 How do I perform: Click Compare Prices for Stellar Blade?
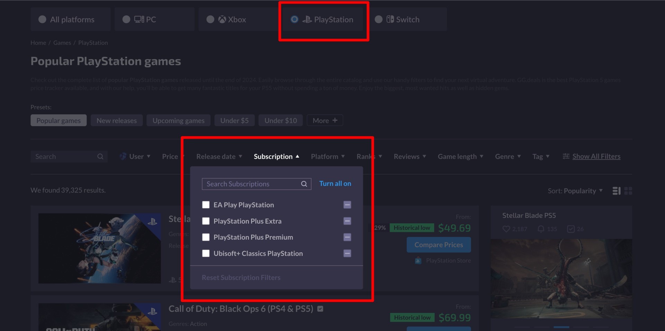[x=438, y=245]
